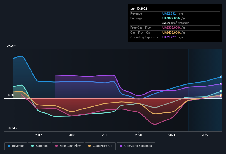Click the 2022 x-axis label
Image resolution: width=226 pixels, height=154 pixels.
205,135
